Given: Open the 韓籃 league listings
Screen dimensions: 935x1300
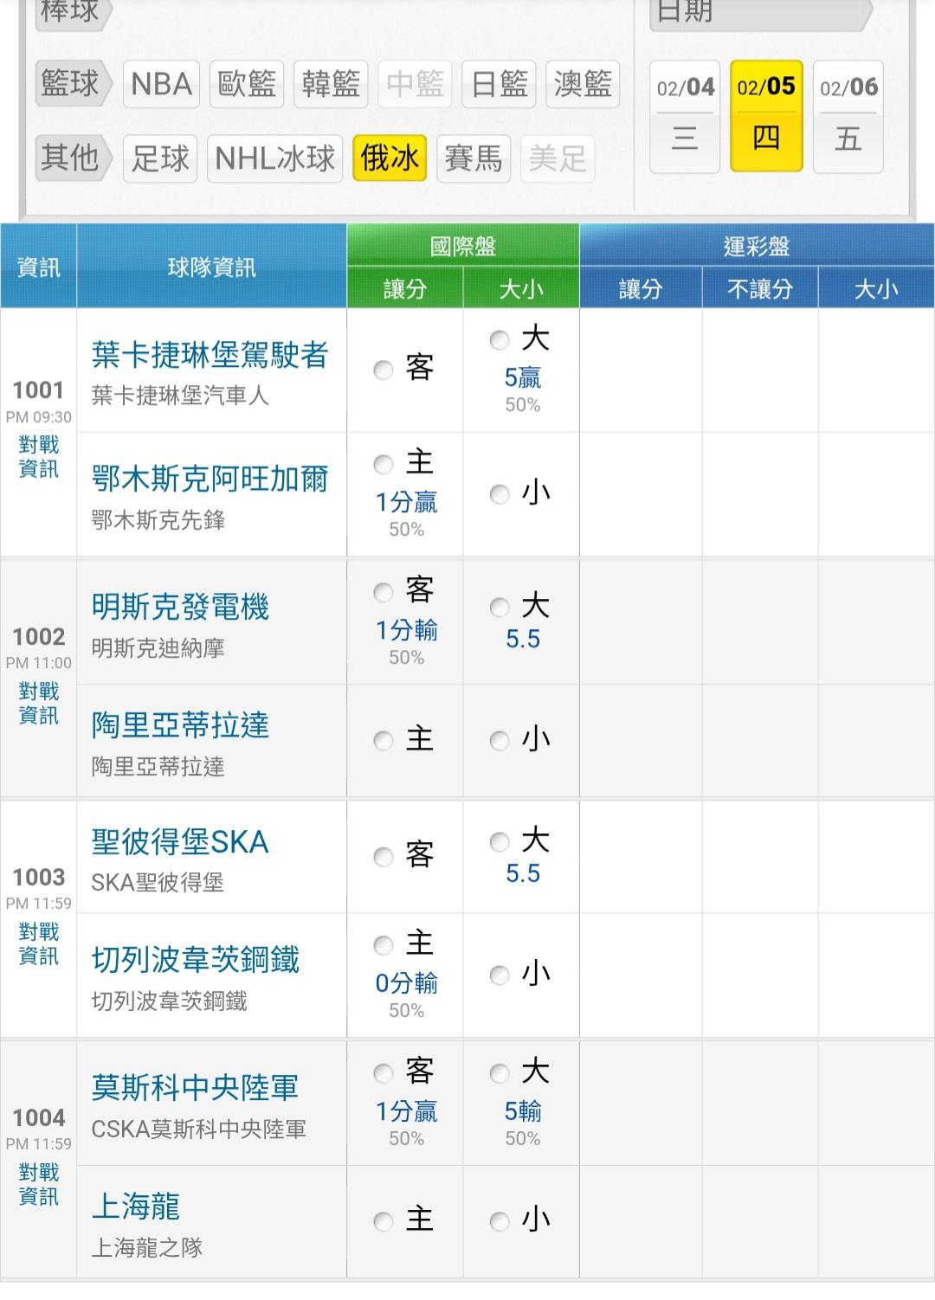Looking at the screenshot, I should [331, 85].
